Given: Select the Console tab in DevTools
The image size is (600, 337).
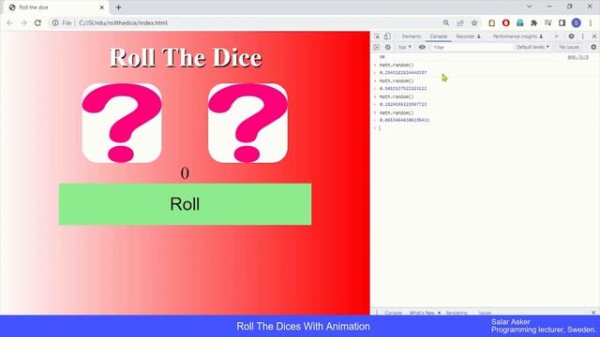Looking at the screenshot, I should coord(438,37).
